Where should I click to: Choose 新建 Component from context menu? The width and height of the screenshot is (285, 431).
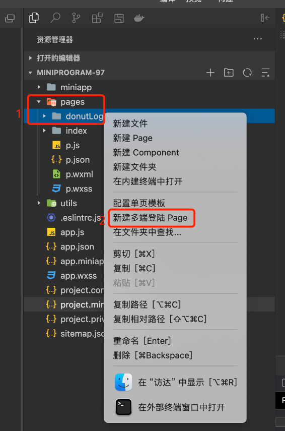pos(146,152)
